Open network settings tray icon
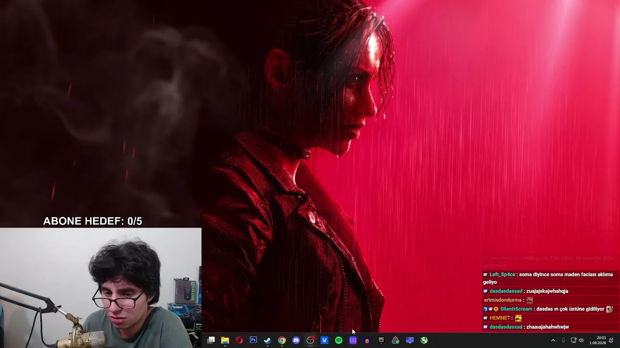This screenshot has width=620, height=348. coord(573,340)
